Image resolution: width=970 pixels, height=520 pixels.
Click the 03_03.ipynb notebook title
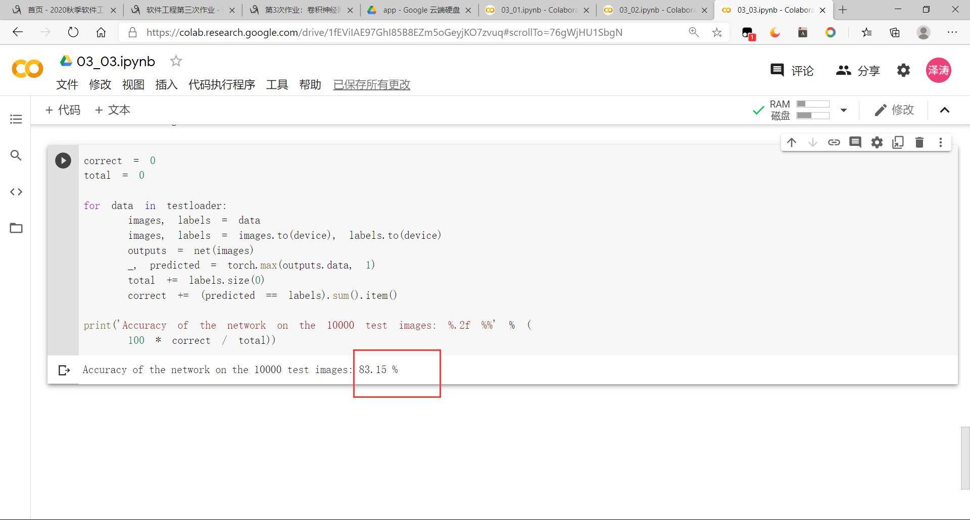(116, 62)
